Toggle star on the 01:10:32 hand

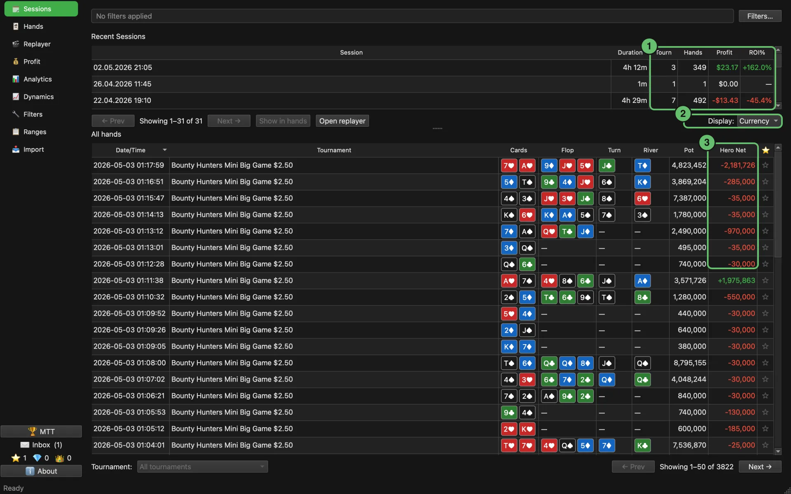[x=765, y=297]
